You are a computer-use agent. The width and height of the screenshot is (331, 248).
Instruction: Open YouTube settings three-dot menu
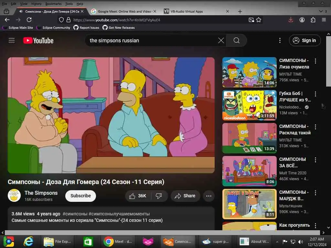coord(280,40)
